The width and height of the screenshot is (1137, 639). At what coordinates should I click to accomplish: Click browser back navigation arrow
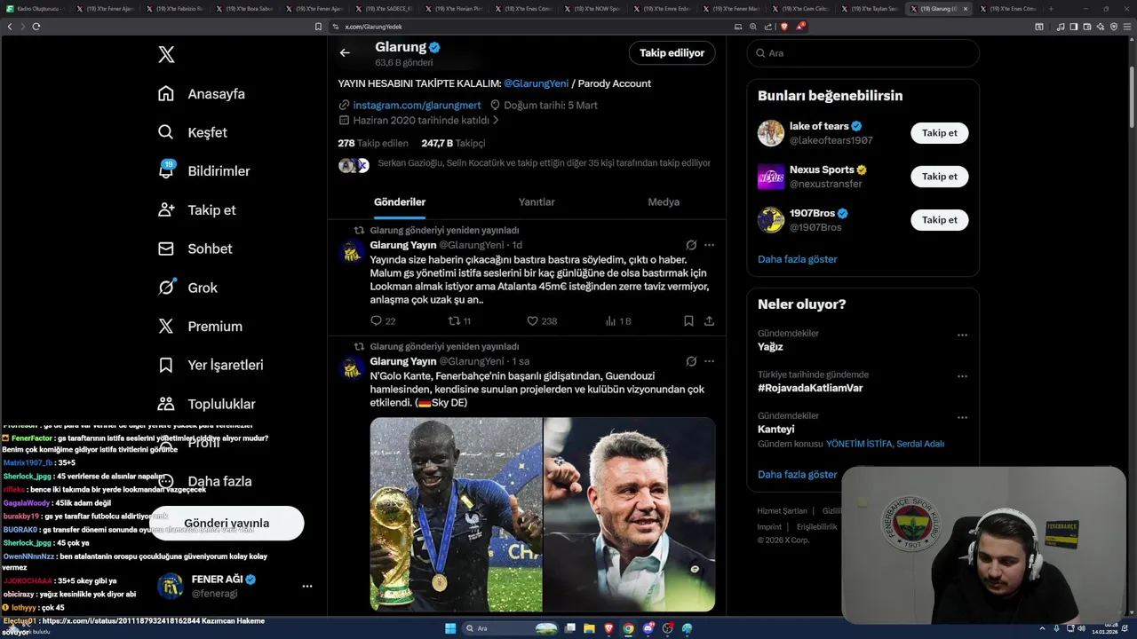(10, 27)
